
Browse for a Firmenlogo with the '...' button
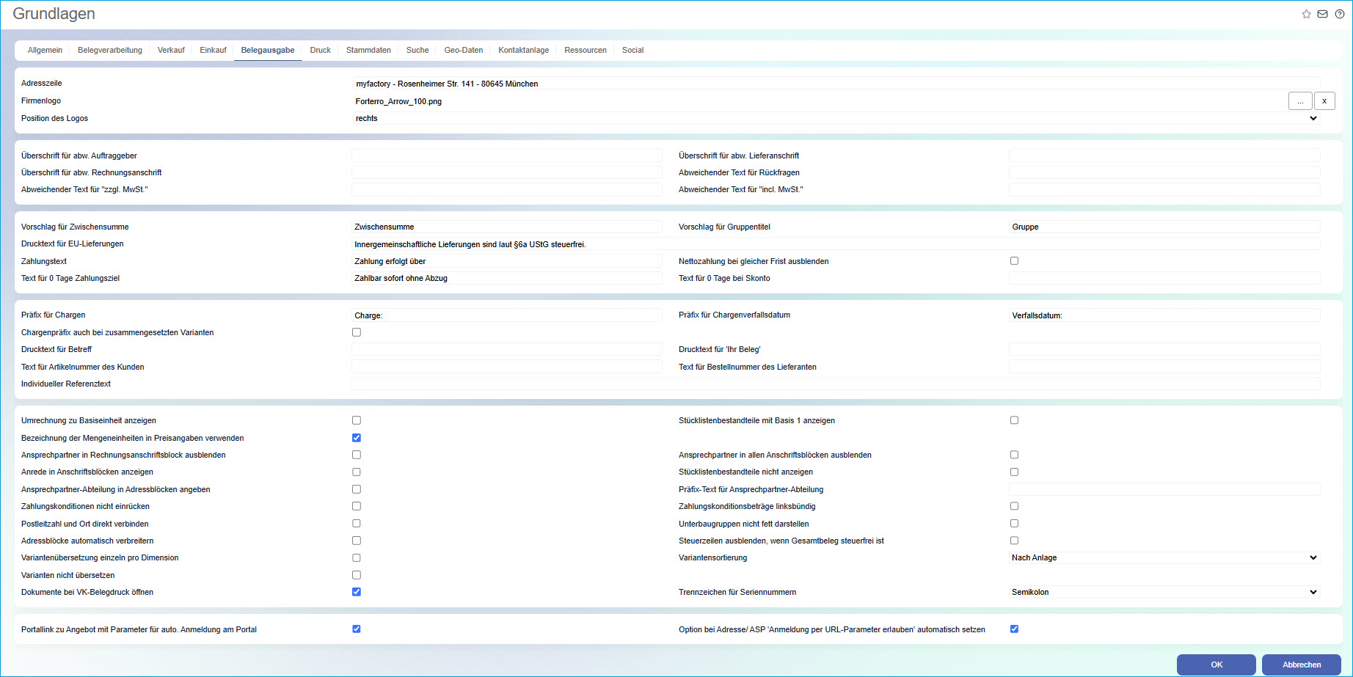pos(1299,100)
